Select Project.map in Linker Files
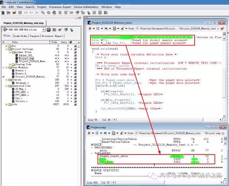229x186 pixels. 26,58
